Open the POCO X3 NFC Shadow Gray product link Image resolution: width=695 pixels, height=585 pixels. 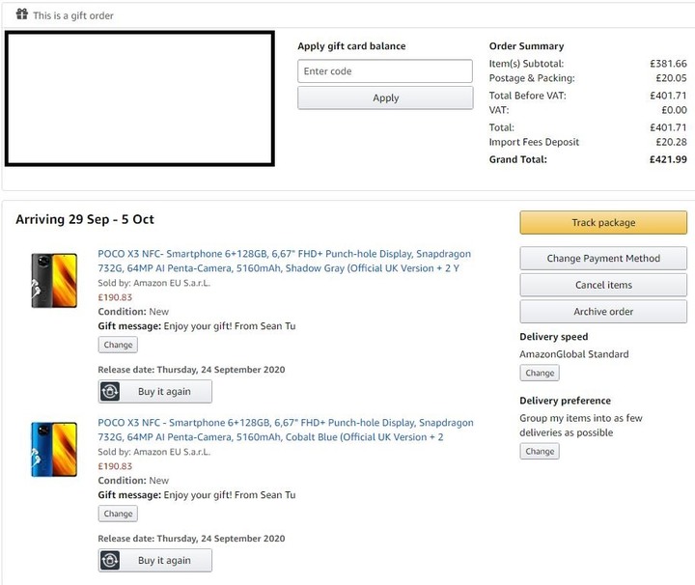click(x=284, y=261)
